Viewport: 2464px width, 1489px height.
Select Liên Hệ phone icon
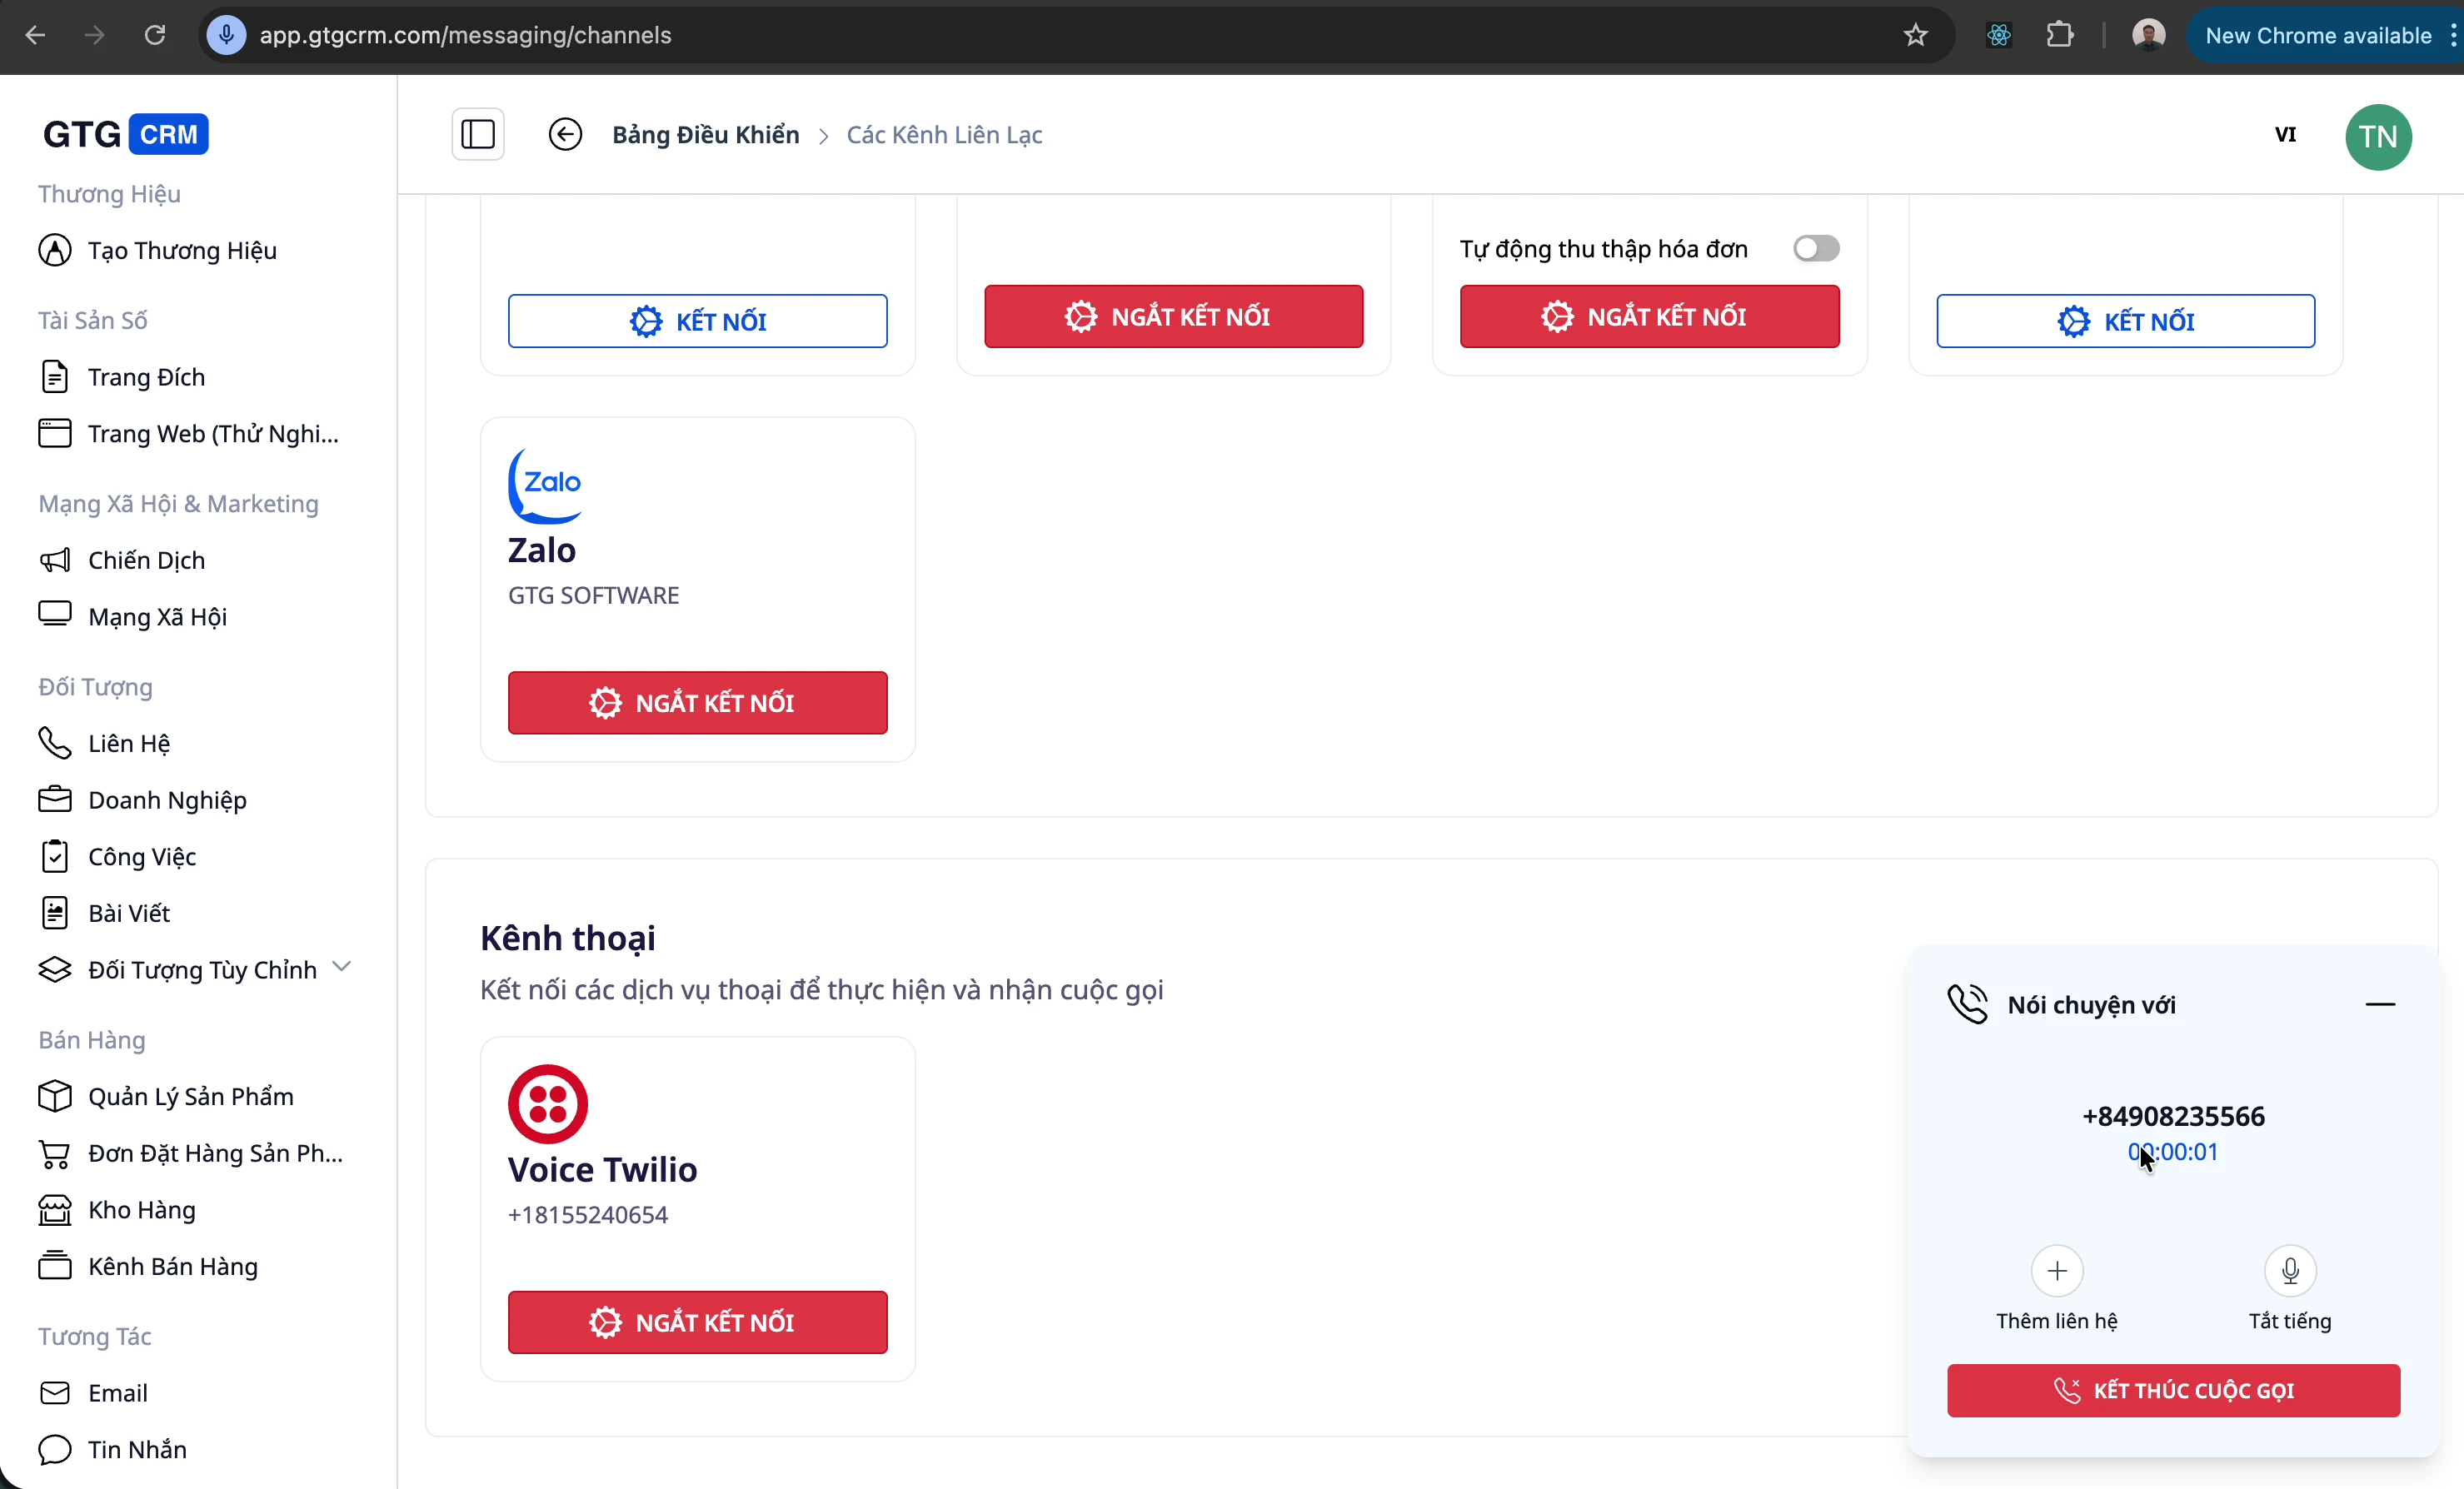55,743
